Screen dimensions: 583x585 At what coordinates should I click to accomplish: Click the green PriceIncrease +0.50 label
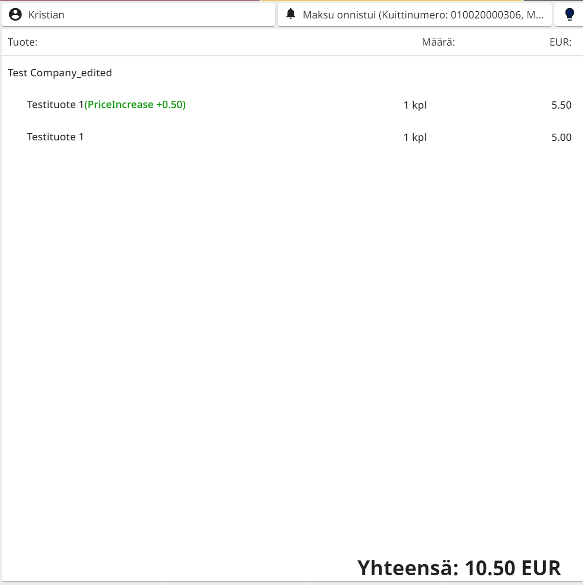click(135, 105)
